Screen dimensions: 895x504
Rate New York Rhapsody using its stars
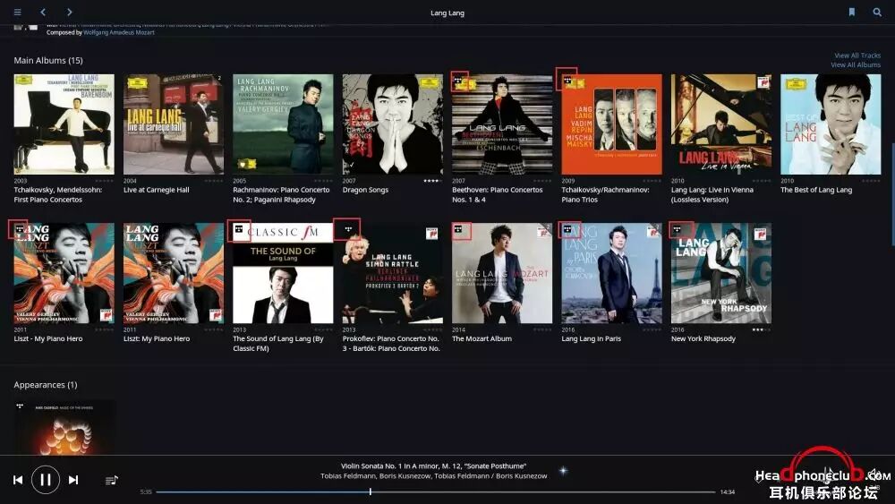point(761,330)
